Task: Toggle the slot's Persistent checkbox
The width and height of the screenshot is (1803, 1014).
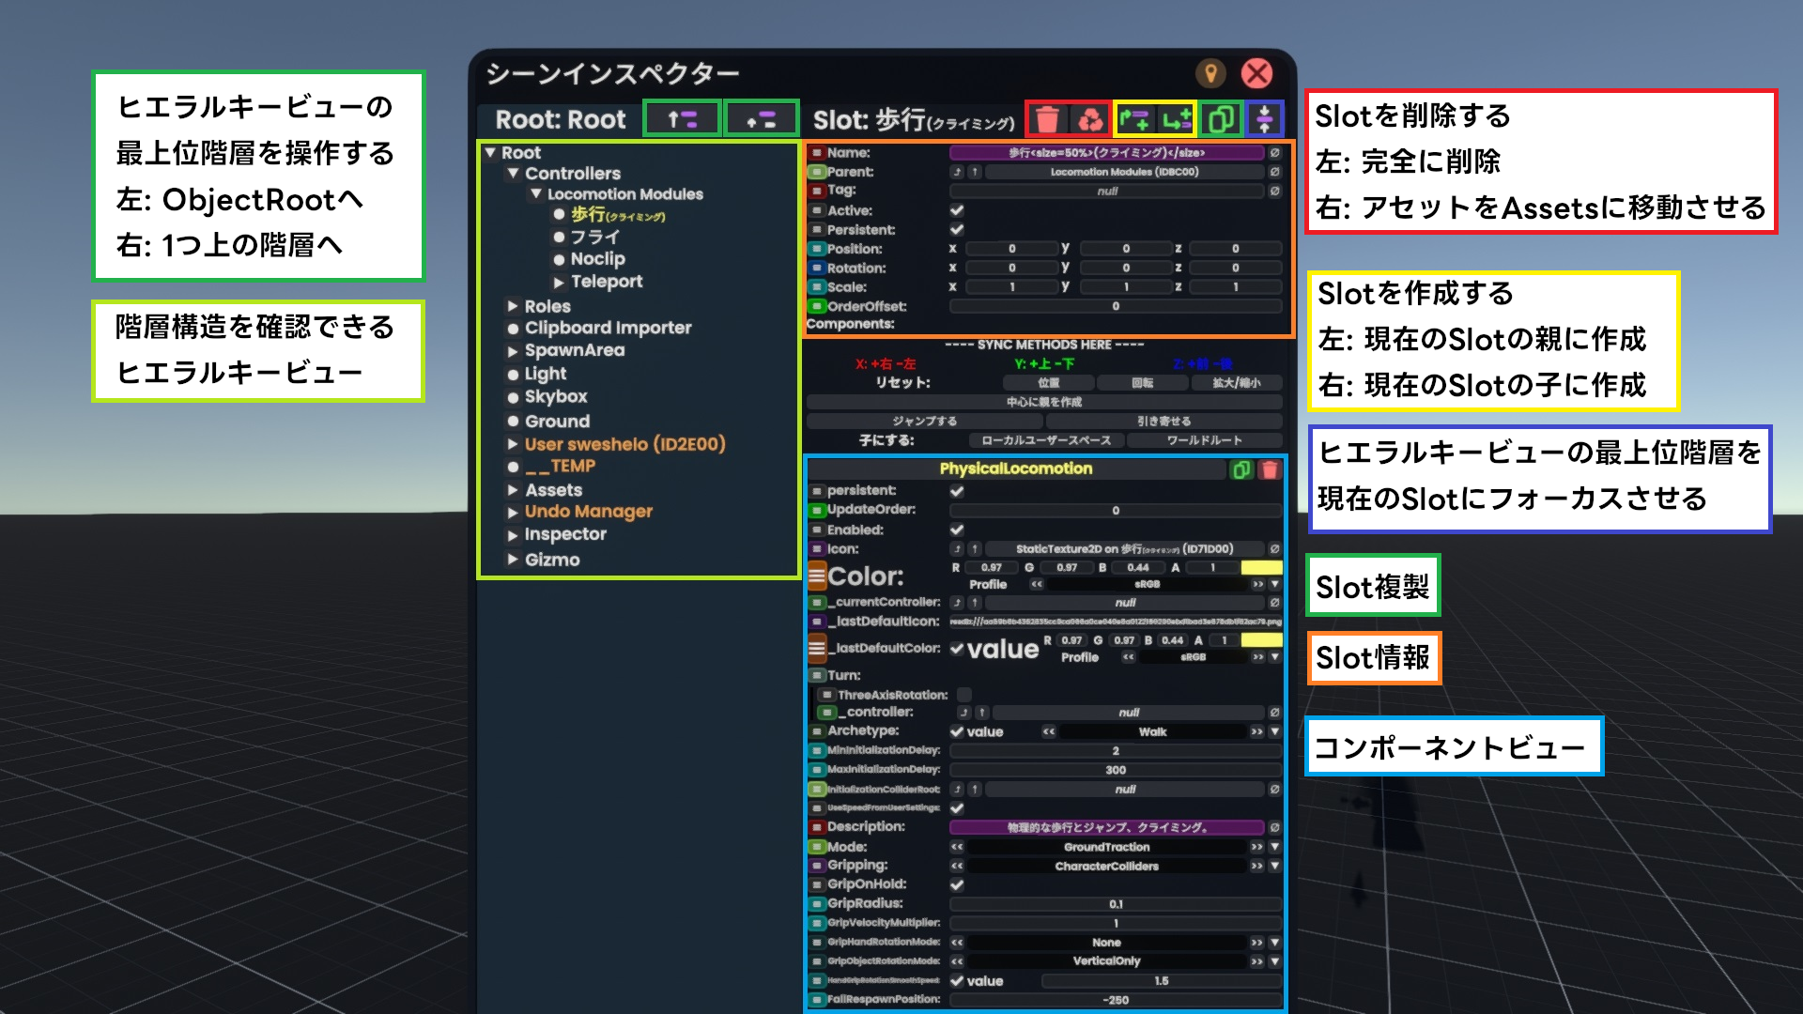Action: pyautogui.click(x=957, y=230)
